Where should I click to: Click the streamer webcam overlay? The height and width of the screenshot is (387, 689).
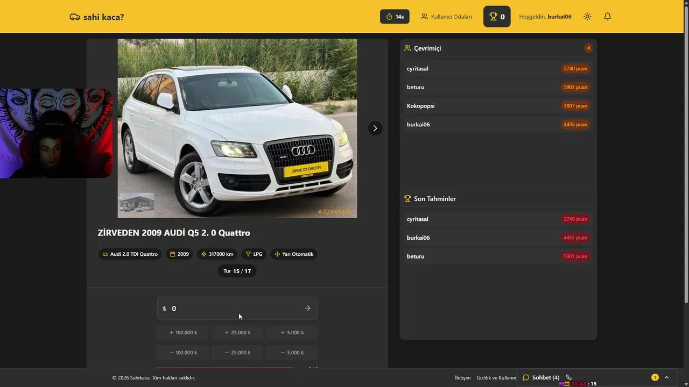[56, 133]
